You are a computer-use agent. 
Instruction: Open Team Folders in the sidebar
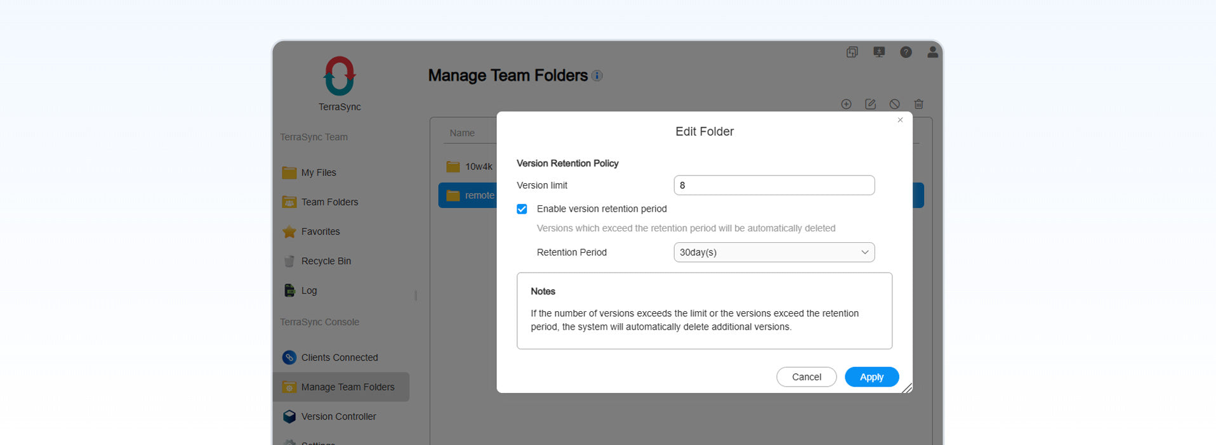[329, 202]
